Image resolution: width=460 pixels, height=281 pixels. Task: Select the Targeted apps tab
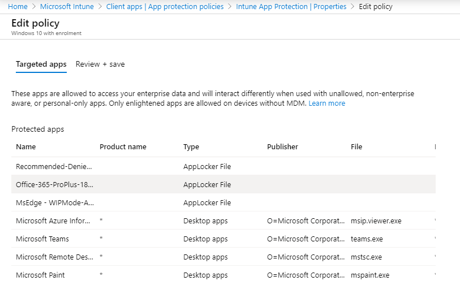pyautogui.click(x=41, y=64)
